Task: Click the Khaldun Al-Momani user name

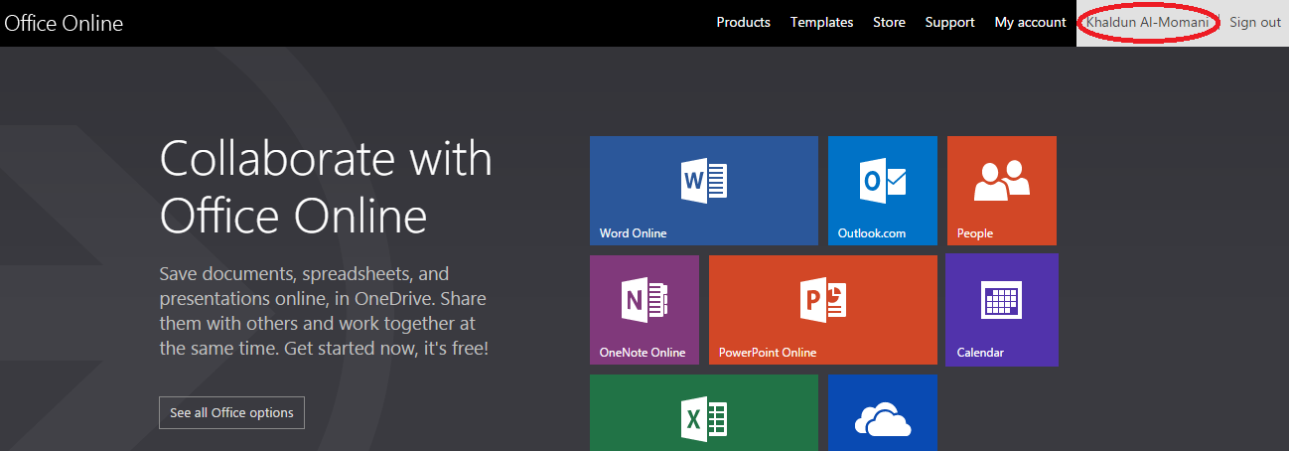Action: click(1147, 22)
